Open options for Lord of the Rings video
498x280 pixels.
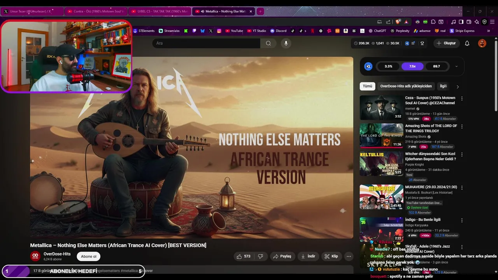point(462,127)
